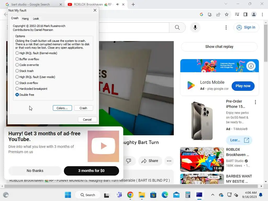Mute the ROBLOX Brookhaven tab audio icon

click(x=118, y=4)
